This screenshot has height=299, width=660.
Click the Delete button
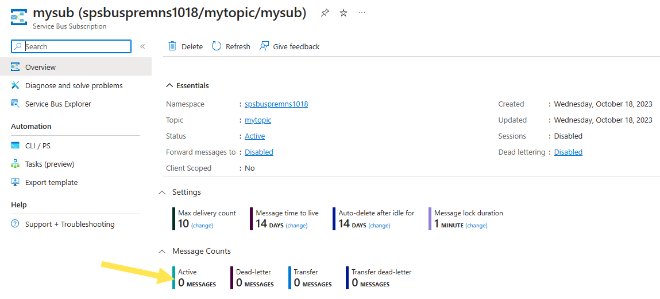point(185,46)
